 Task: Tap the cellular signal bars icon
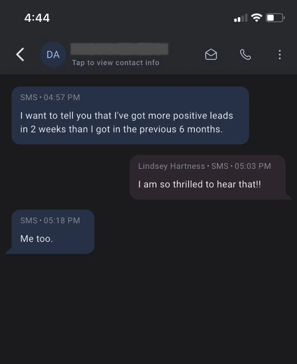click(241, 18)
